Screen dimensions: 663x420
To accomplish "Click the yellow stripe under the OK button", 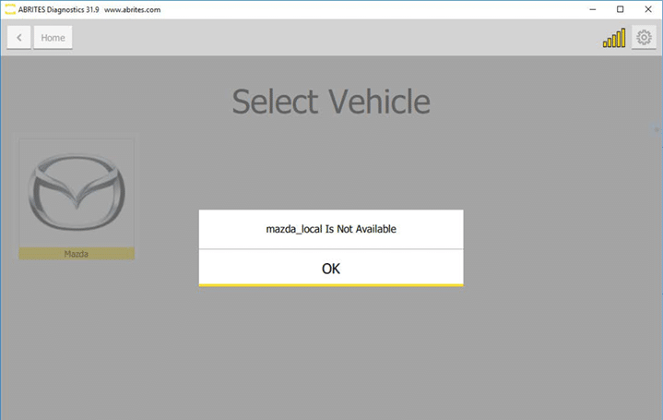I will [x=330, y=285].
